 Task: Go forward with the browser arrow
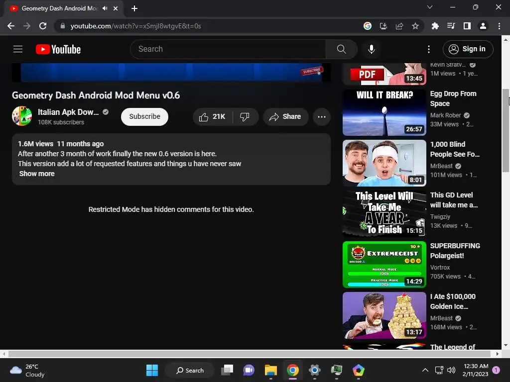(27, 26)
